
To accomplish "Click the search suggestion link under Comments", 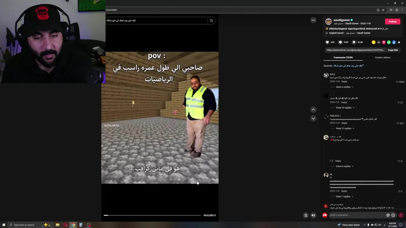I will (x=348, y=66).
